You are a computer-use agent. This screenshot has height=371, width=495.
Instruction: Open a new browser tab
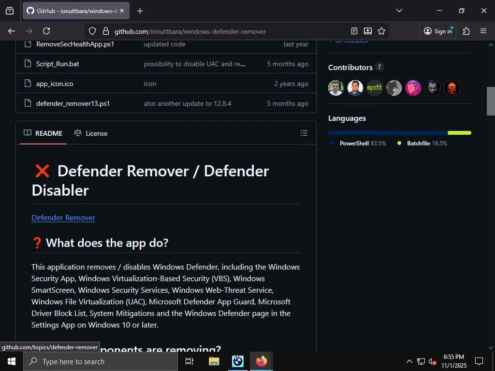[140, 11]
